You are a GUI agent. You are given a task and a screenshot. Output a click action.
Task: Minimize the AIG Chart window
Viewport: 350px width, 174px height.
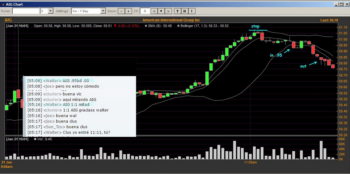coord(336,4)
